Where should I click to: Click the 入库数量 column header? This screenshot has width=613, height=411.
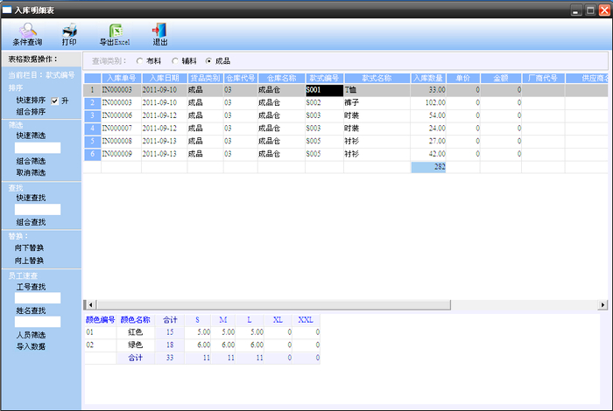(428, 78)
